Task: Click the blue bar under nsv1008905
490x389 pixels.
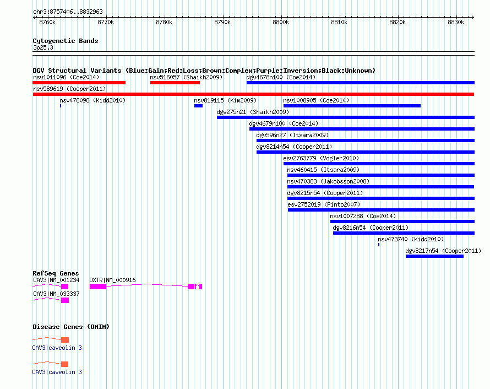Action: coord(352,106)
